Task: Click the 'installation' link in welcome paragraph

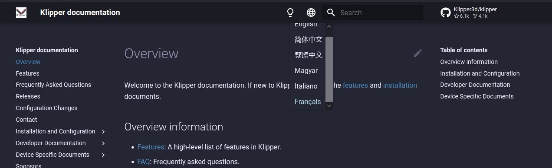Action: tap(400, 85)
